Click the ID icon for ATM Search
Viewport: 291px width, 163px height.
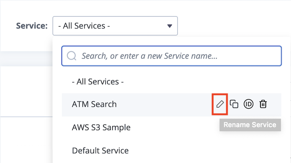pos(248,104)
